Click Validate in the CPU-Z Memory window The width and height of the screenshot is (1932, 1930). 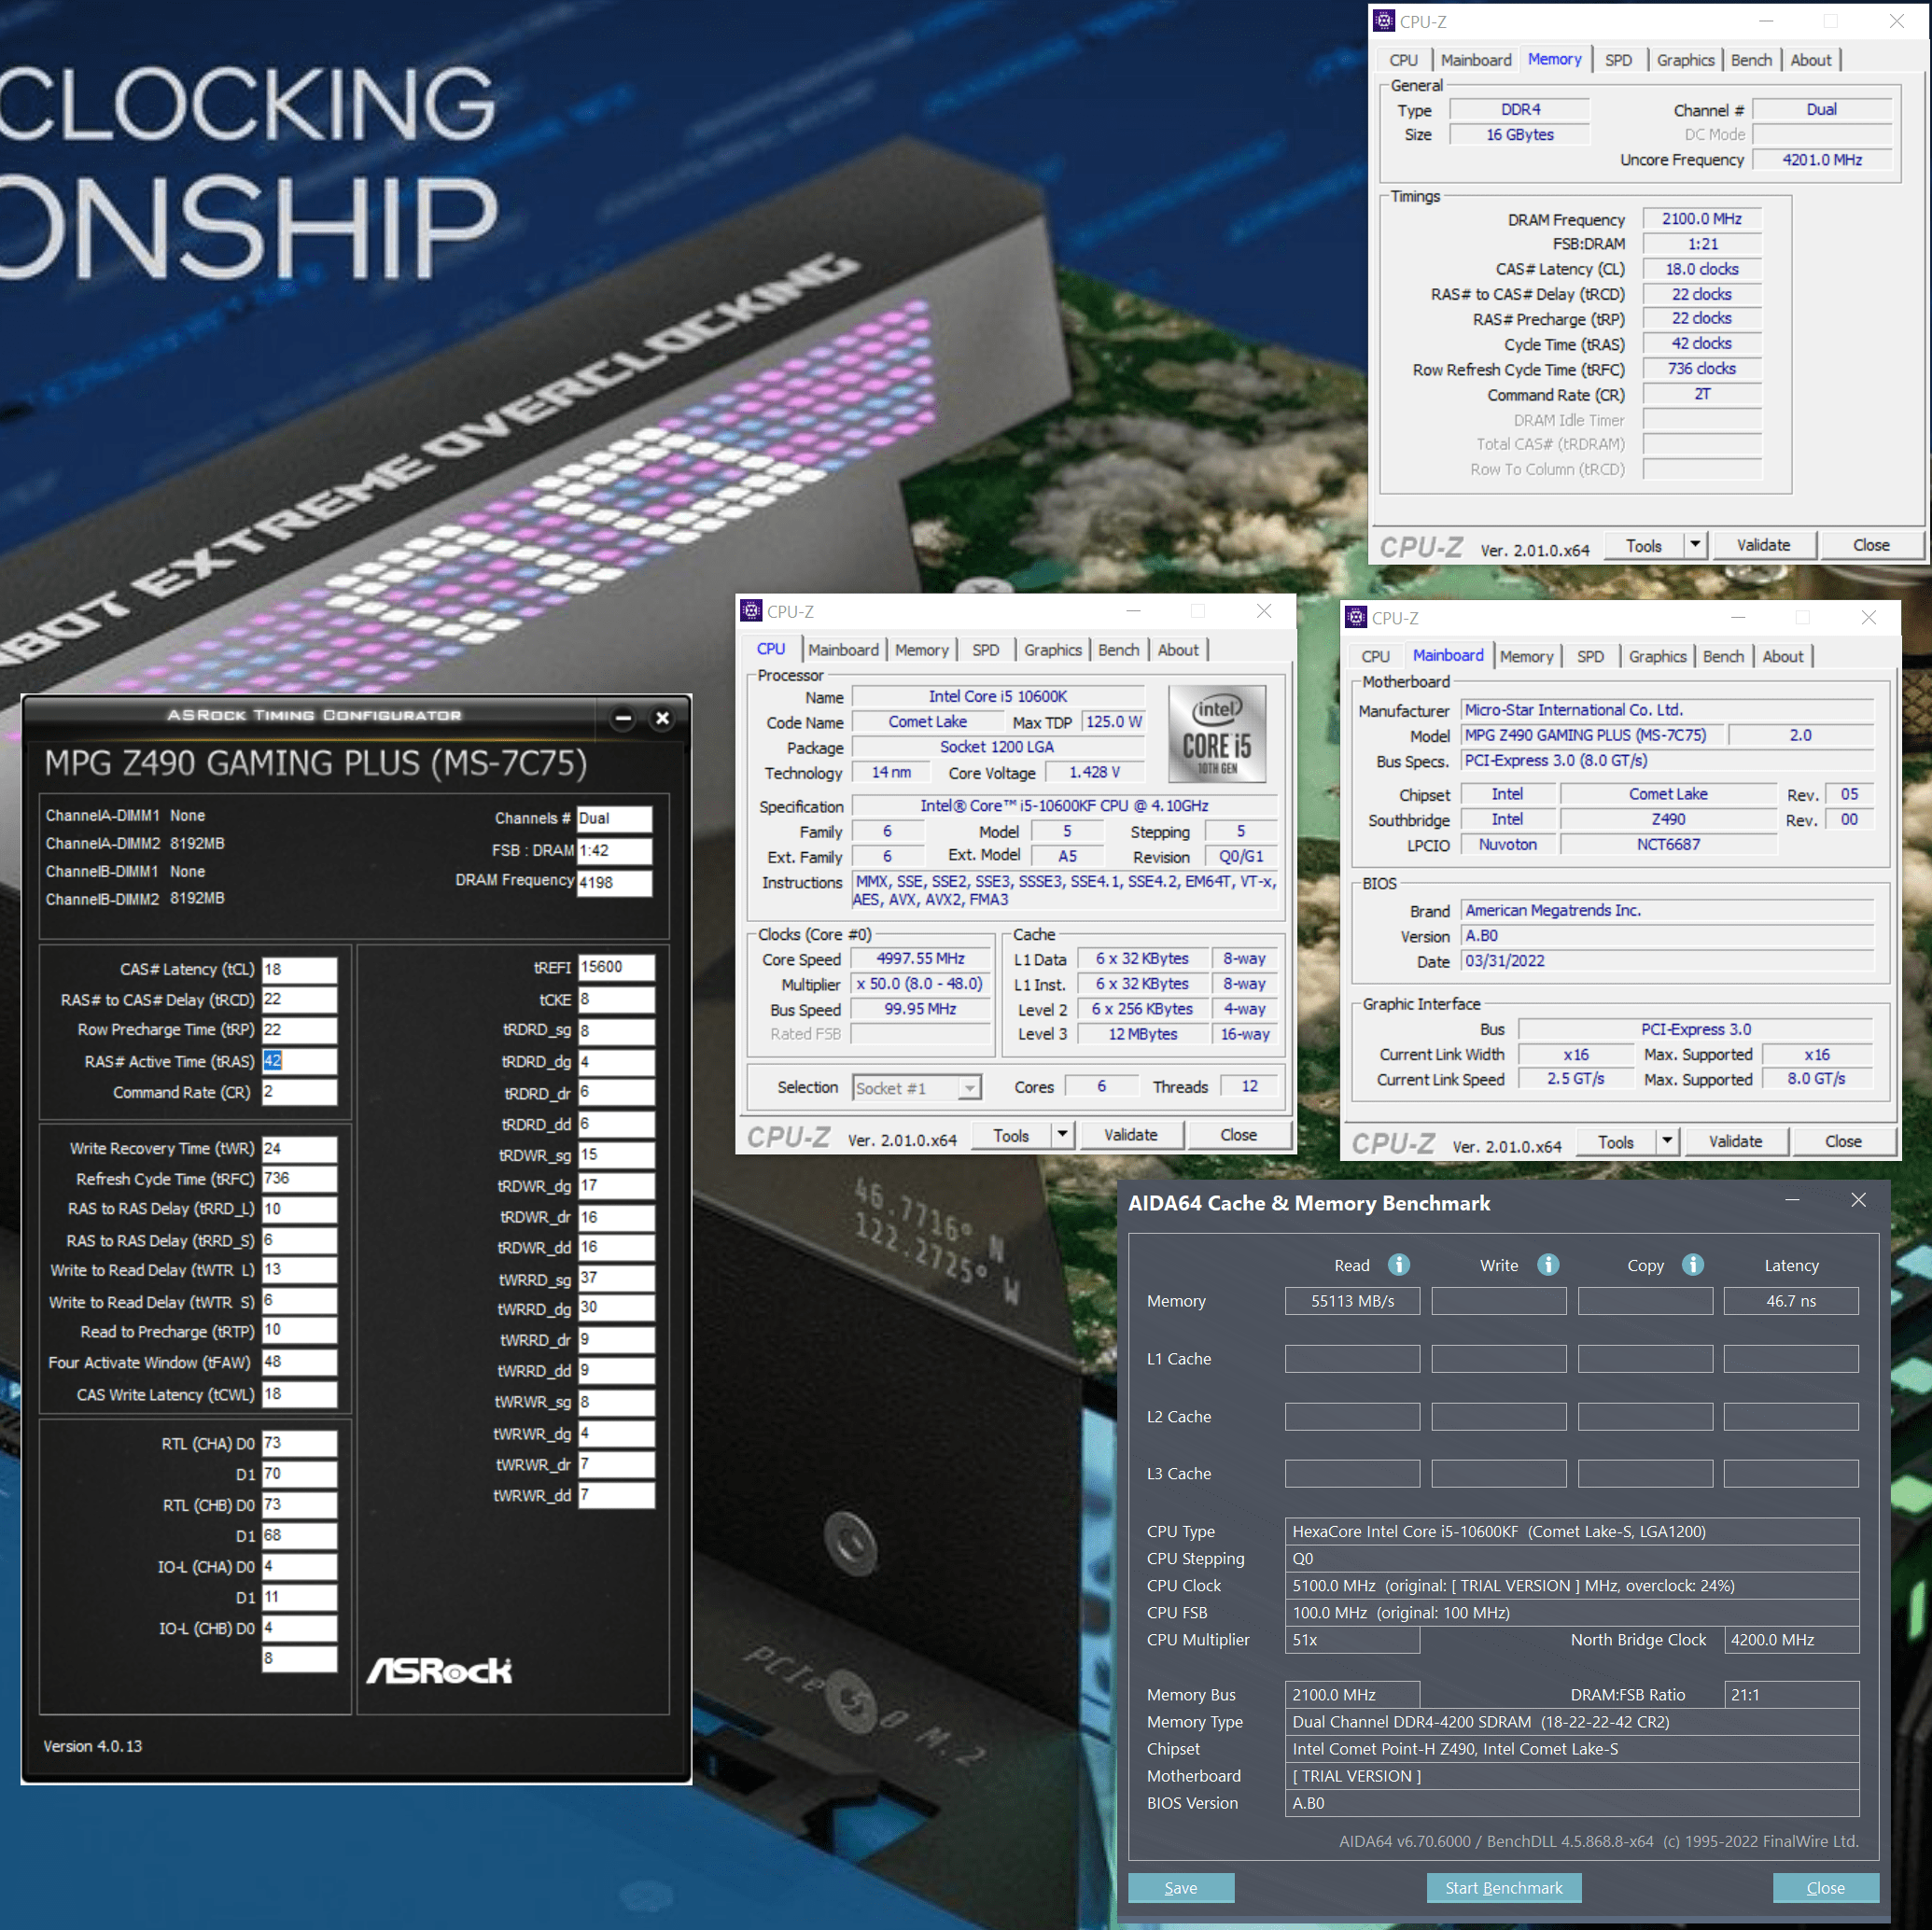tap(1763, 545)
